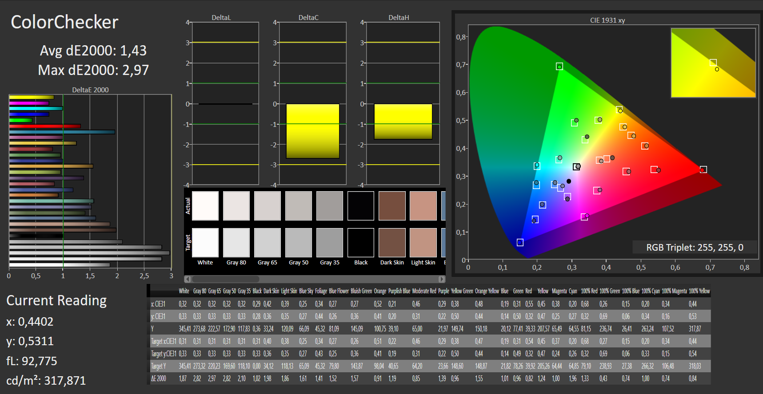The image size is (763, 394).
Task: Click the swatch strip's left scroll arrow
Action: pyautogui.click(x=188, y=279)
